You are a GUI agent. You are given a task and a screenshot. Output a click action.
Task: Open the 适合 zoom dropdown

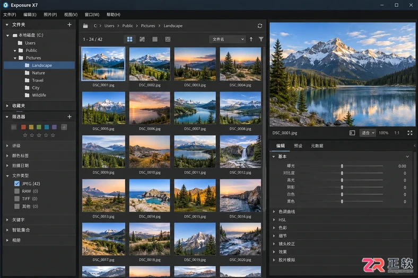click(368, 133)
